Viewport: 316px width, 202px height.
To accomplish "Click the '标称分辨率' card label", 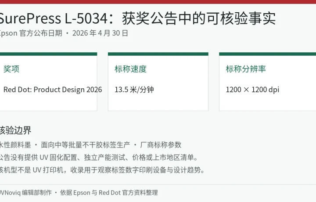I will point(246,69).
